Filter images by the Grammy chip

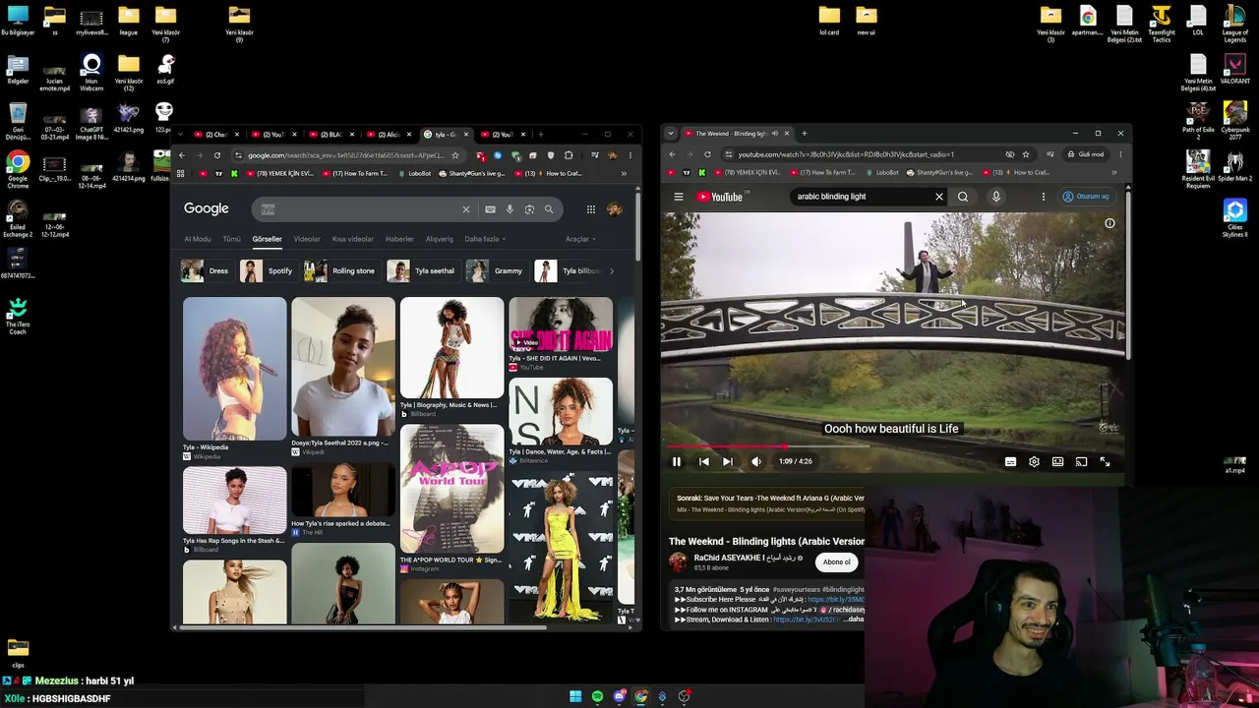[x=496, y=271]
